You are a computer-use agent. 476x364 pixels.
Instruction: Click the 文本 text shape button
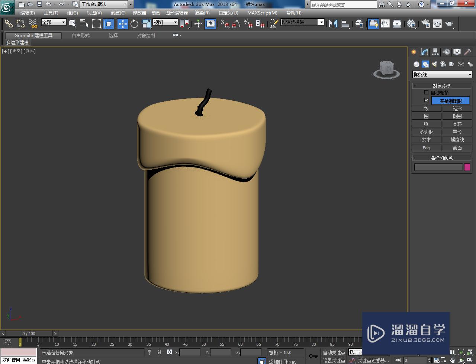426,140
